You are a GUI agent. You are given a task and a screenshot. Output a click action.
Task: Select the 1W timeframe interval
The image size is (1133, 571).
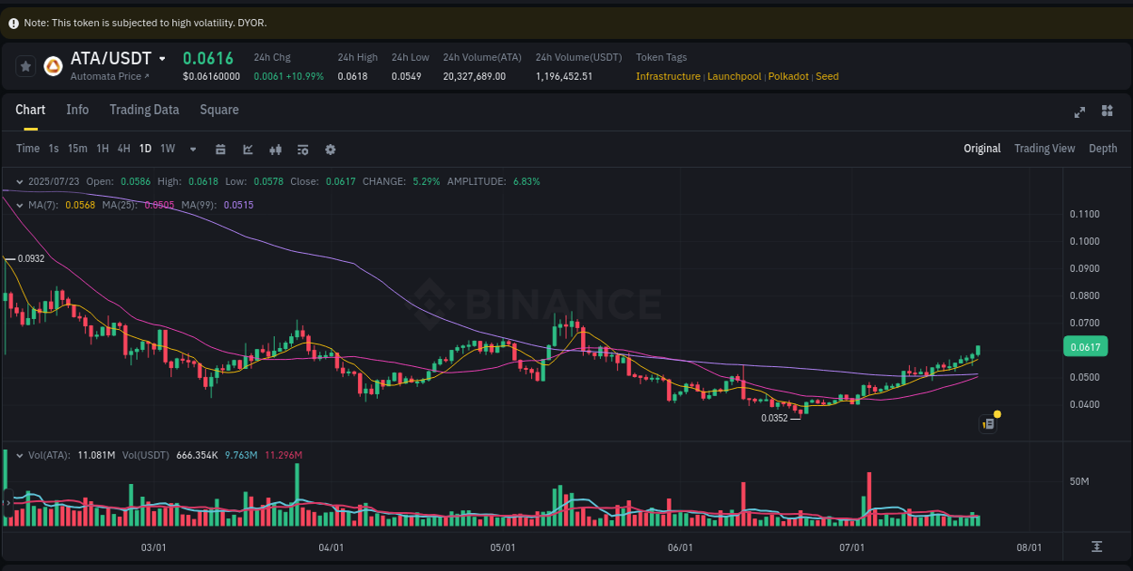pyautogui.click(x=167, y=149)
